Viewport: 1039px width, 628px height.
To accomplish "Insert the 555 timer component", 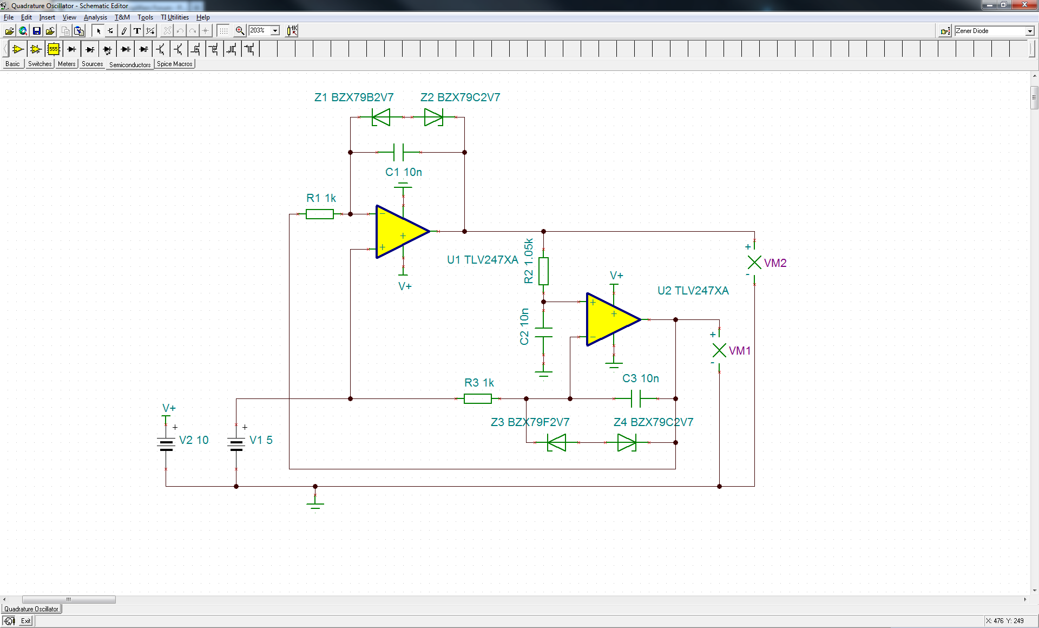I will click(x=54, y=49).
